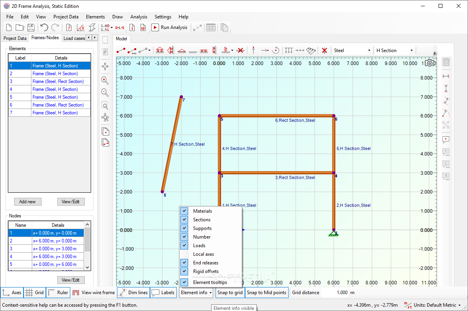This screenshot has width=468, height=311.
Task: Open the Project Data menu
Action: coord(66,17)
